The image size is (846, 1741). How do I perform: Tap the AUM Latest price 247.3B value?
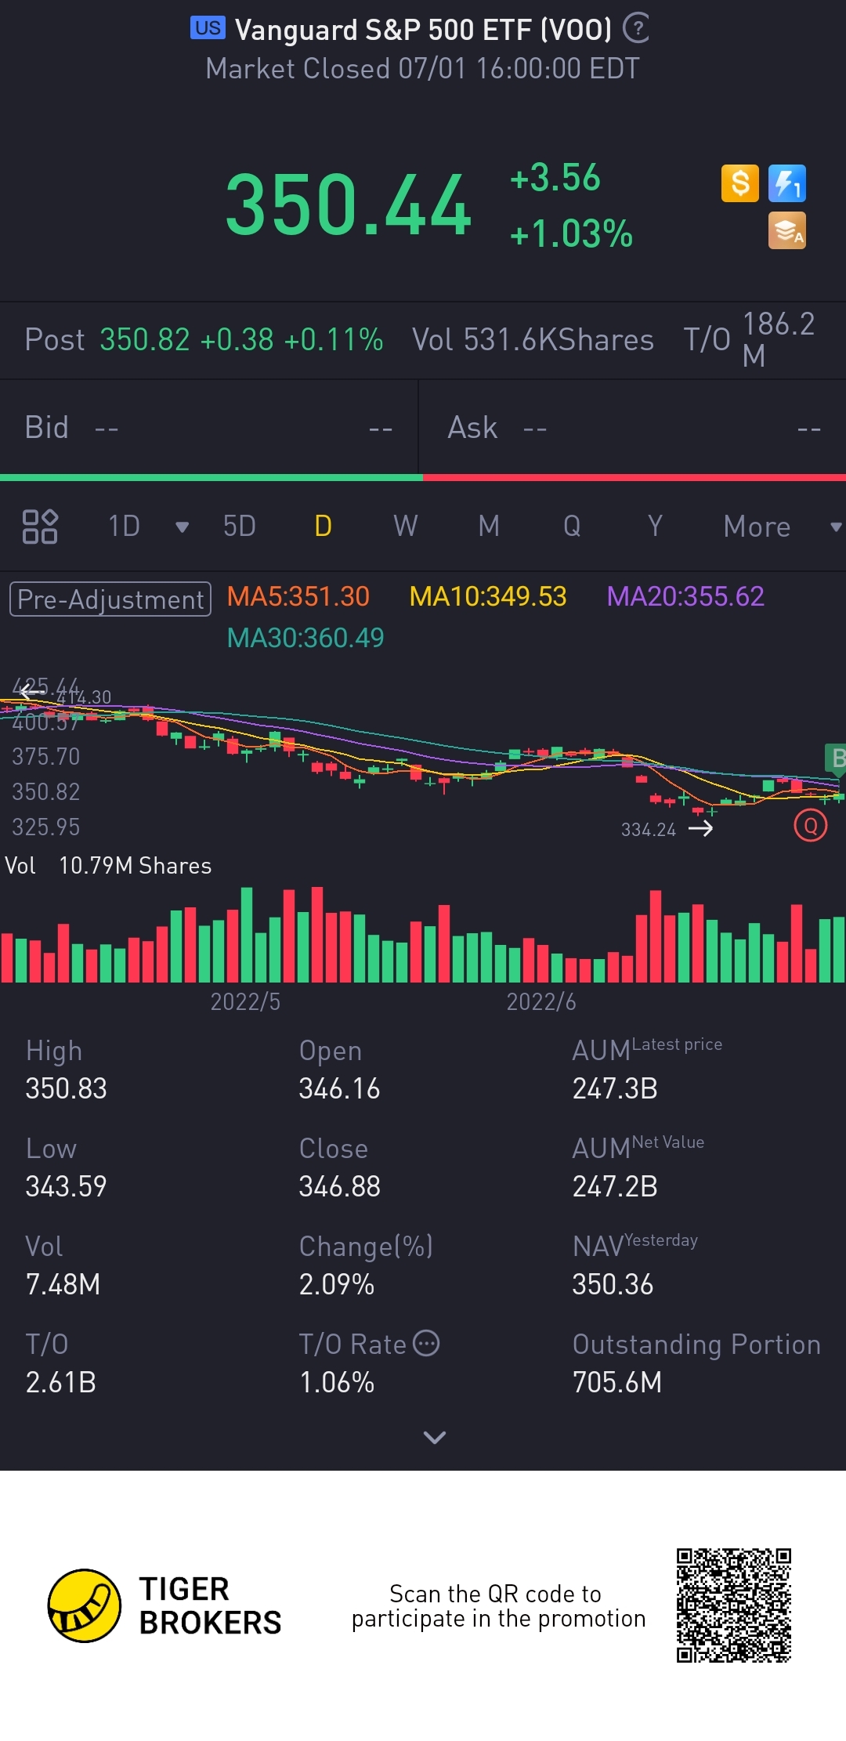pyautogui.click(x=615, y=1088)
